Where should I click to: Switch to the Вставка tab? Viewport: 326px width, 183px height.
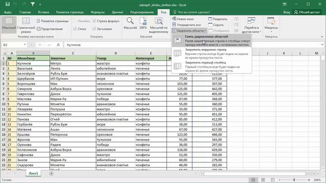43,12
